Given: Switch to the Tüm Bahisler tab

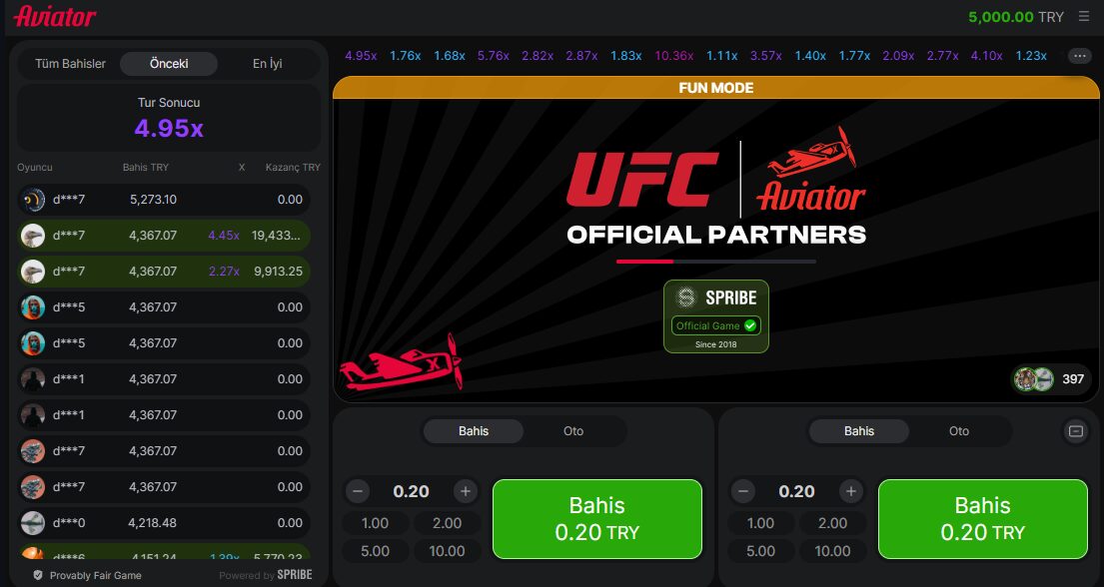Looking at the screenshot, I should 70,63.
